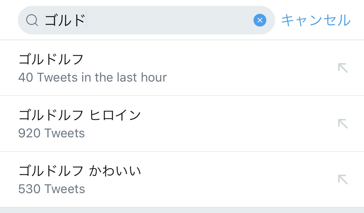364x213 pixels.
Task: Tap the fill-in arrow for ゴルドルフ かわいい
Action: click(343, 179)
